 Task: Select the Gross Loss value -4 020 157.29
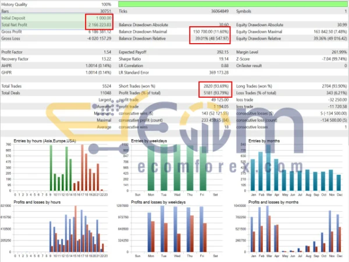[x=99, y=38]
